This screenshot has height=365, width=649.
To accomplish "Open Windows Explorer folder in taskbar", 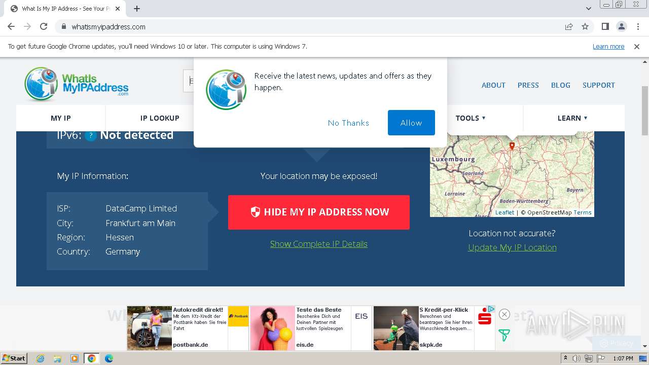I will coord(57,358).
